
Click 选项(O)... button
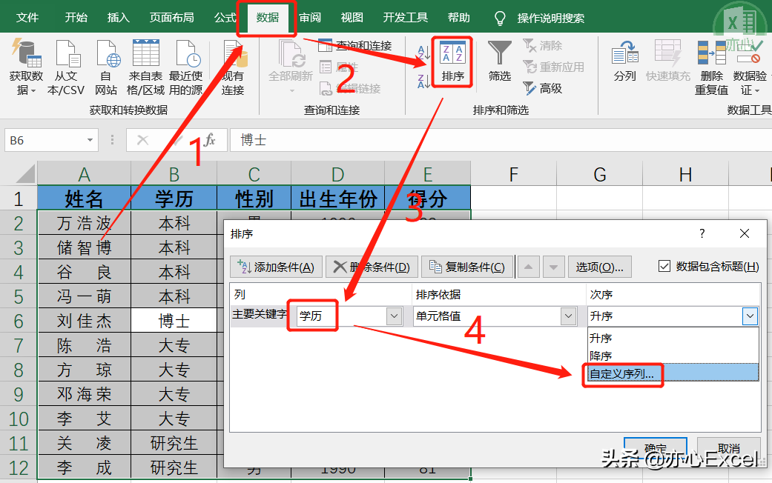(x=600, y=267)
